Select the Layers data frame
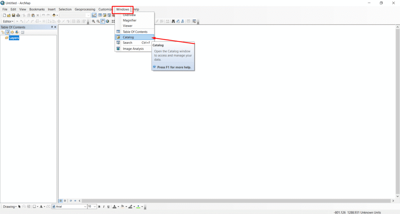Viewport: 400px width, 214px height. point(14,38)
